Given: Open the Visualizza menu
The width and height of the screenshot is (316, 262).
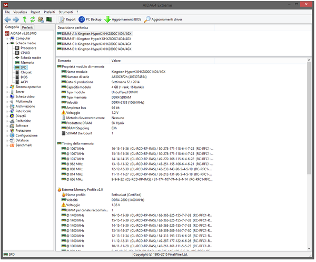Looking at the screenshot, I should (20, 12).
